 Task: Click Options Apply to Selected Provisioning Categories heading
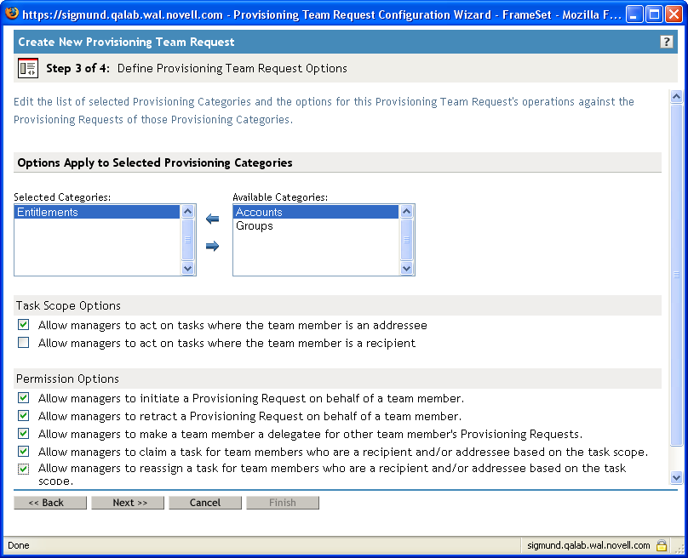(x=155, y=162)
